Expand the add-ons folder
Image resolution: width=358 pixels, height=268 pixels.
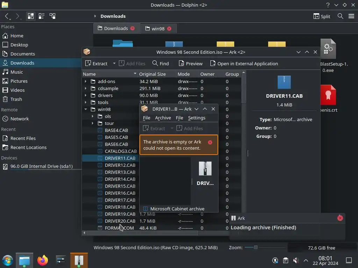(x=86, y=81)
